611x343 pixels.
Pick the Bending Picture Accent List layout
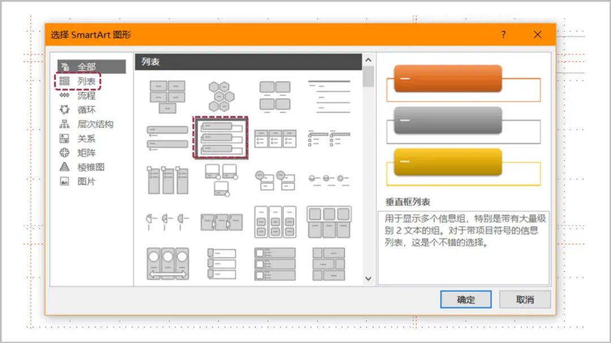(x=221, y=180)
